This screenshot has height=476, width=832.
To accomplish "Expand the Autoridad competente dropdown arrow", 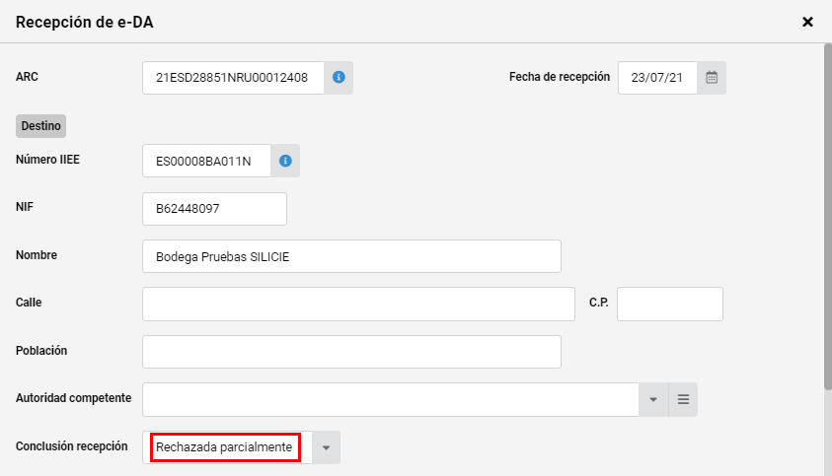I will pyautogui.click(x=653, y=400).
